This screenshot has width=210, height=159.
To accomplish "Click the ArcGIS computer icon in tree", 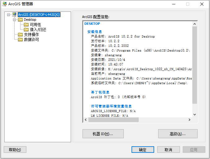I will (x=14, y=15).
